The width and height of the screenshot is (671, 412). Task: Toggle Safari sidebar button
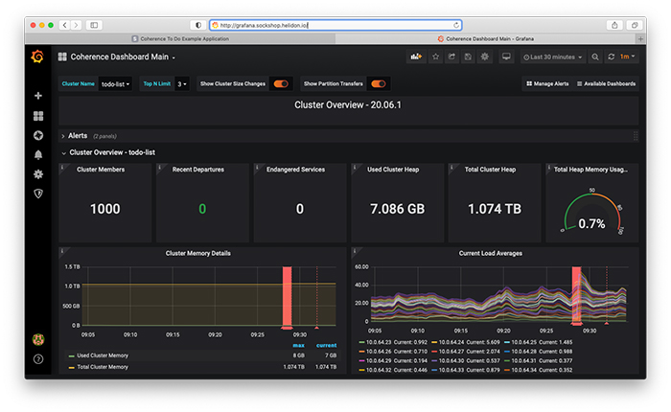tap(94, 25)
